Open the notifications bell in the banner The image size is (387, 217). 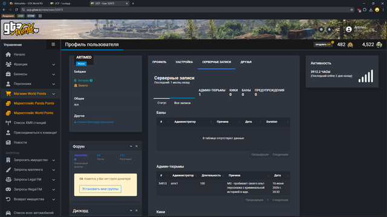(x=329, y=30)
